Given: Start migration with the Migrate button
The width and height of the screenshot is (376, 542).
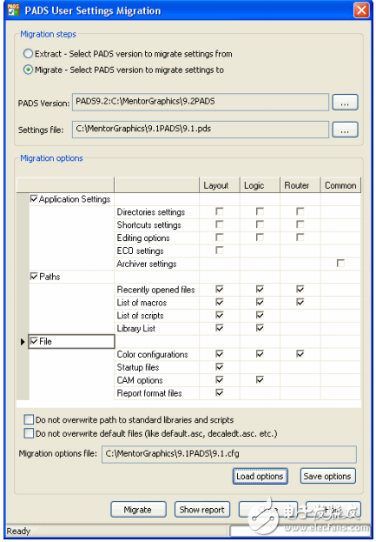Looking at the screenshot, I should pyautogui.click(x=138, y=510).
